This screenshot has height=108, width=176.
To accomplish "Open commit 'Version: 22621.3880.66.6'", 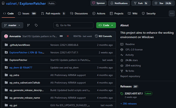I will coord(64,45).
